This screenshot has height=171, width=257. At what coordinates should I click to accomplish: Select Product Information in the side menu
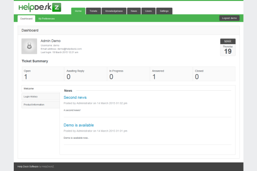(40, 104)
